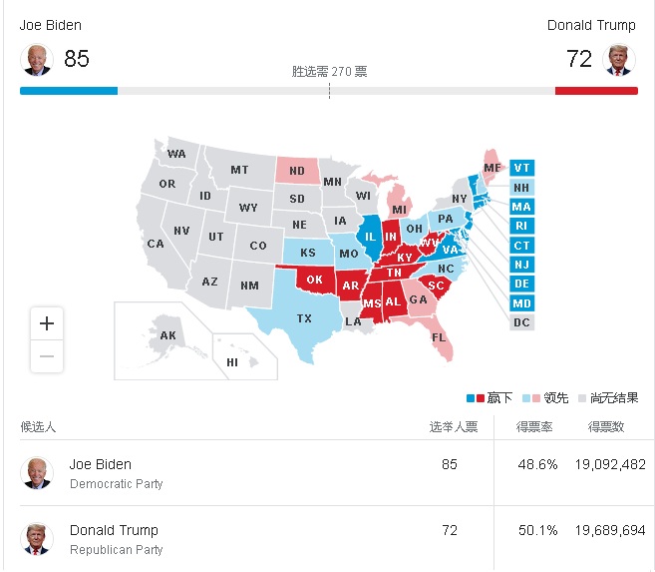Open Donald Trump's row in results table
This screenshot has height=572, width=655.
[x=336, y=539]
